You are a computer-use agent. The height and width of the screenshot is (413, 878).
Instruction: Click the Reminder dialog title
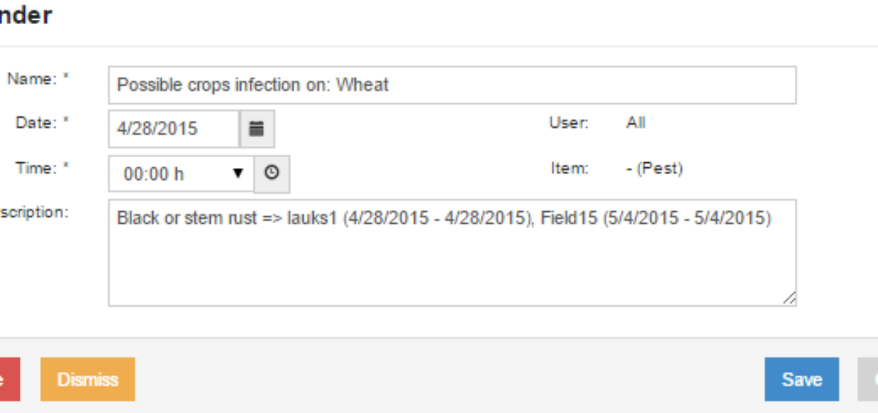[x=26, y=15]
